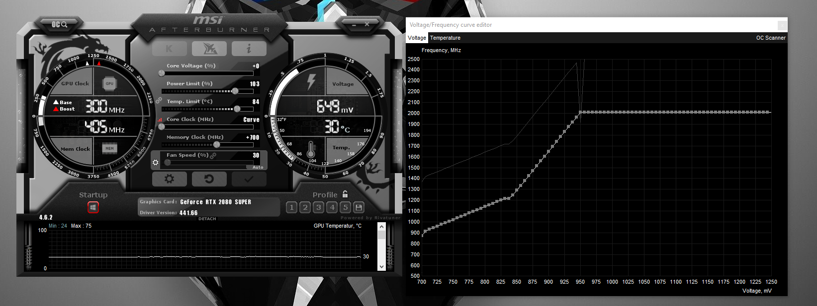This screenshot has width=817, height=306.
Task: Click the 'GPU Temperatur, °C' graph label
Action: [x=338, y=226]
